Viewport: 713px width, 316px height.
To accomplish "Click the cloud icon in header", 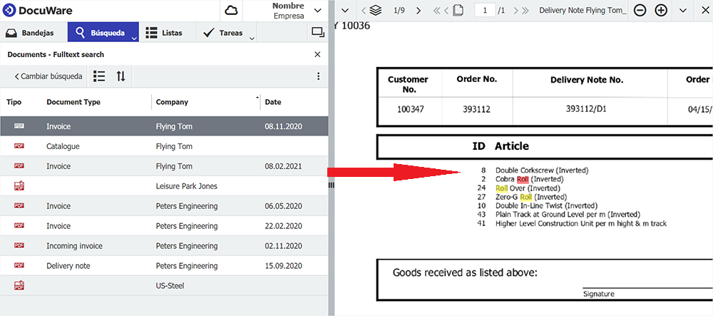I will [231, 11].
